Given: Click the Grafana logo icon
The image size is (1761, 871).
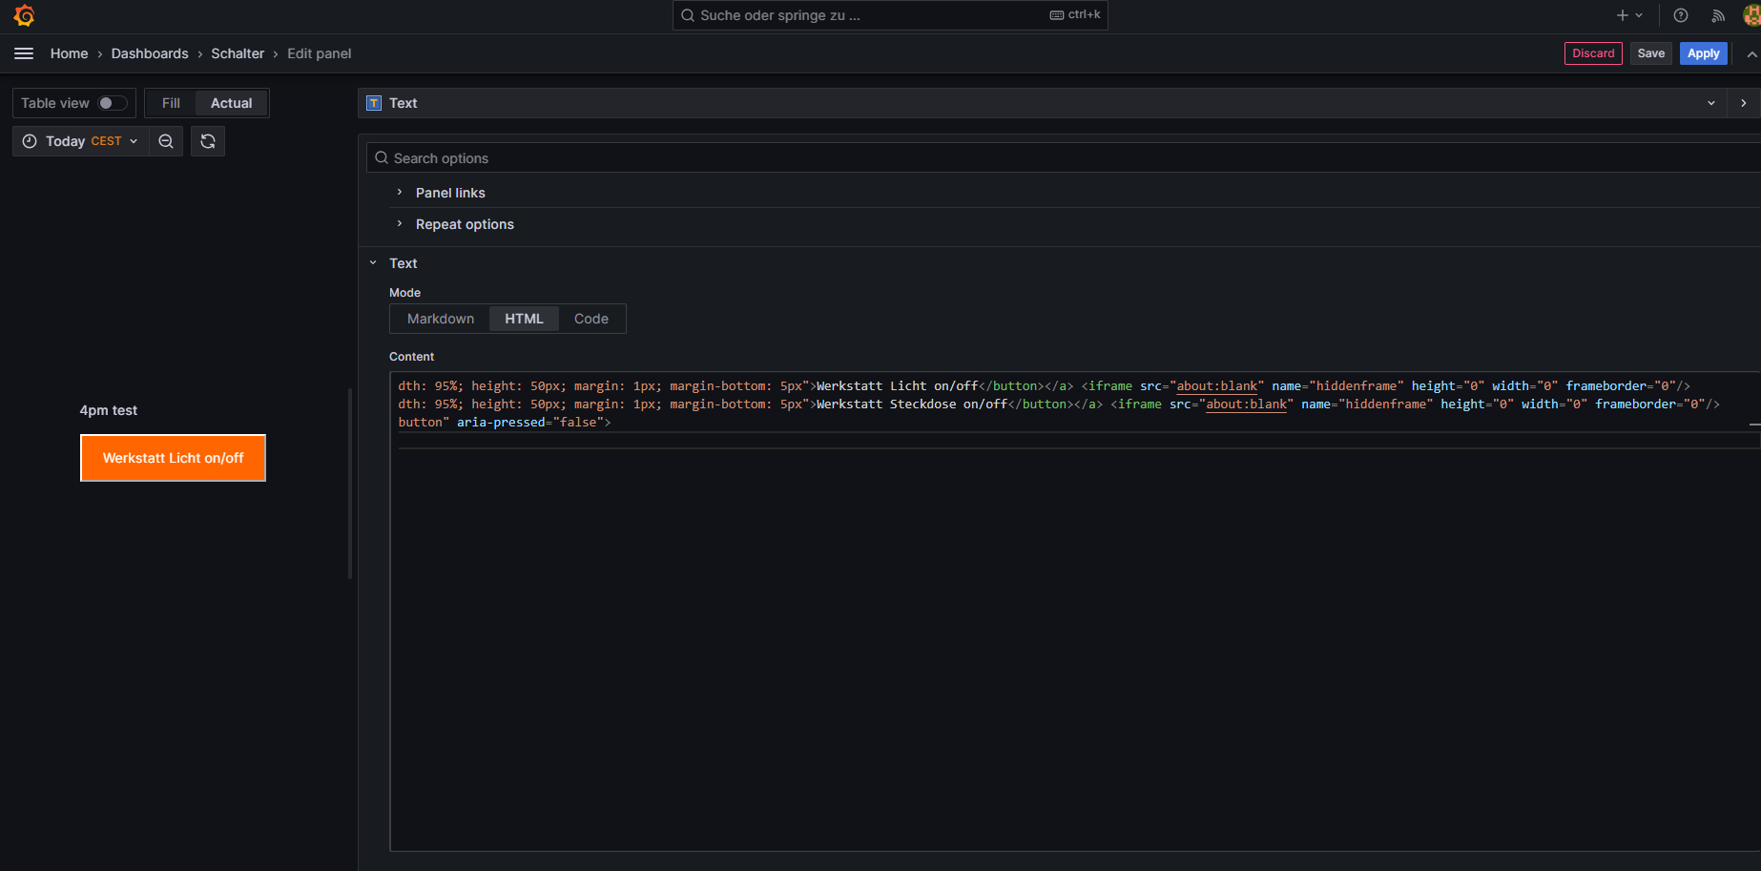Looking at the screenshot, I should (x=24, y=15).
